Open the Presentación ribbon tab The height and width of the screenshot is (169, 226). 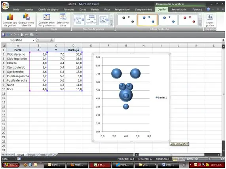[179, 9]
